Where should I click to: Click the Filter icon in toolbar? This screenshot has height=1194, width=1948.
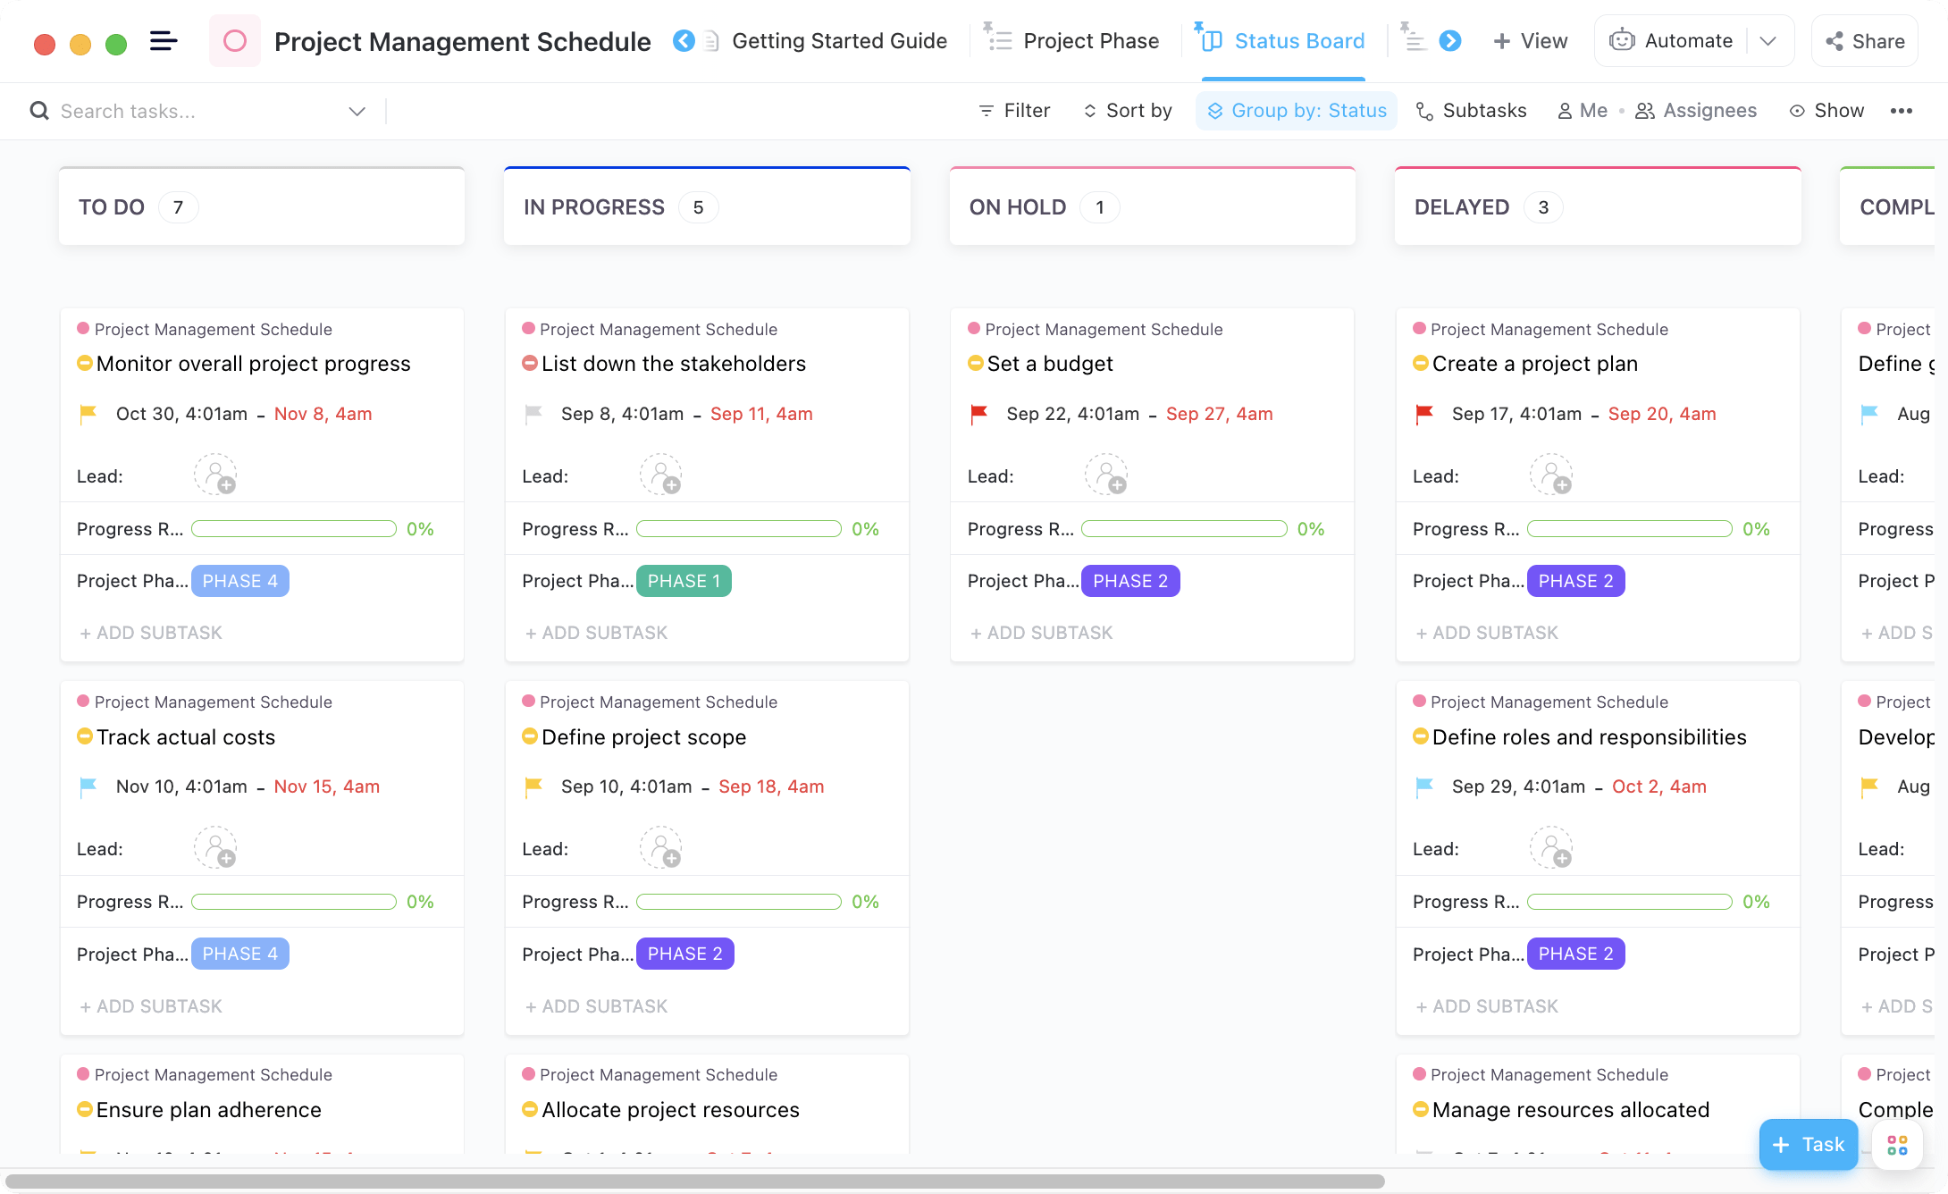[x=987, y=110]
